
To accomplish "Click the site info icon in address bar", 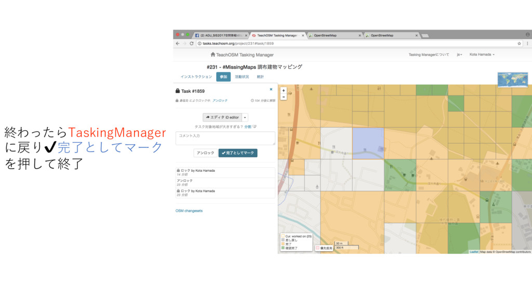I will coord(199,44).
